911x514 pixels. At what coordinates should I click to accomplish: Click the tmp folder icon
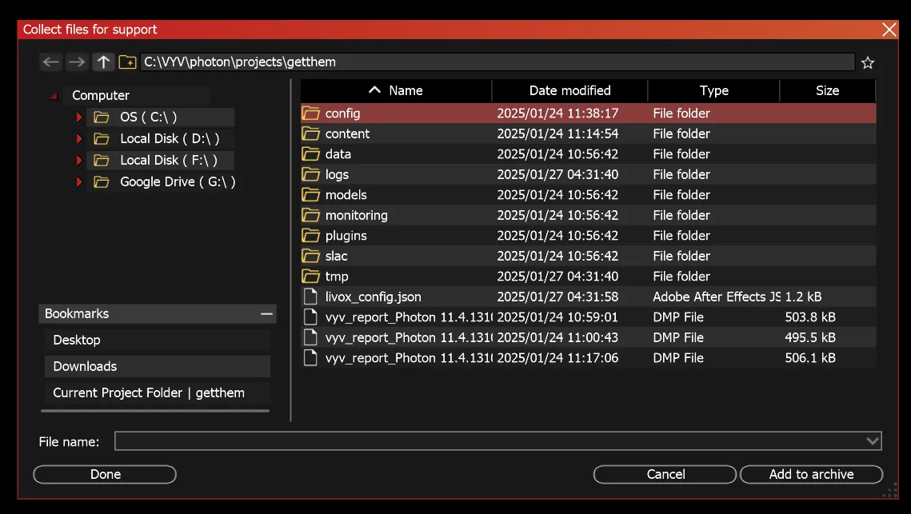[x=311, y=276]
